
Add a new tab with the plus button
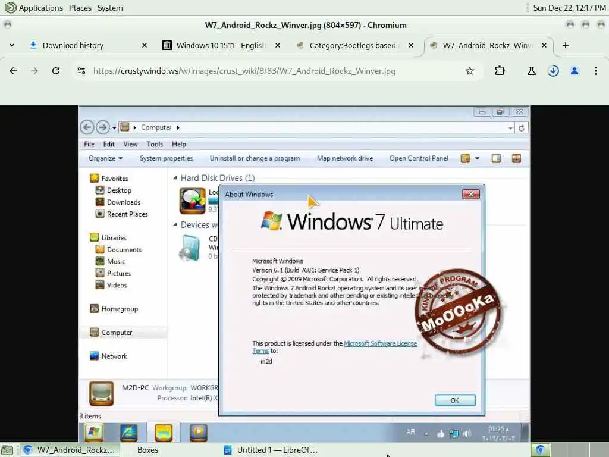pos(566,45)
